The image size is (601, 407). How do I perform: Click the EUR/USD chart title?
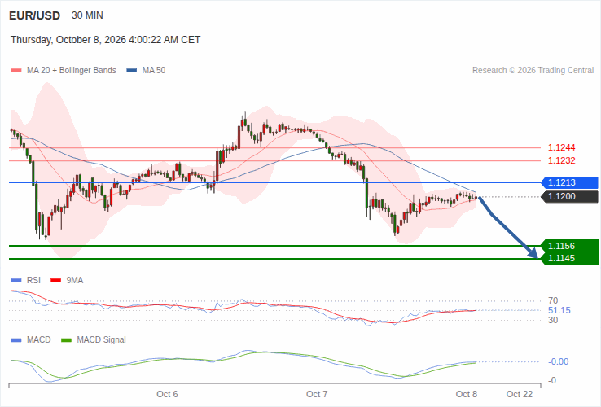(x=34, y=15)
